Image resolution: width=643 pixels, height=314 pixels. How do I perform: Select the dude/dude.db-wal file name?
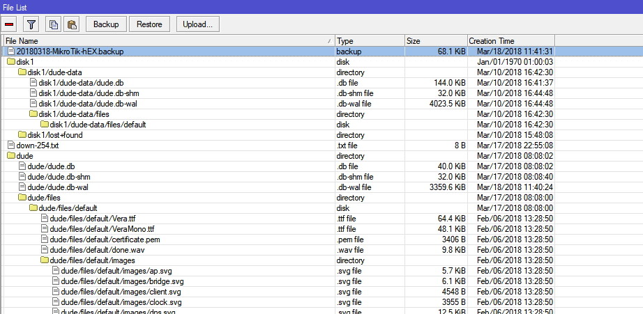(58, 187)
